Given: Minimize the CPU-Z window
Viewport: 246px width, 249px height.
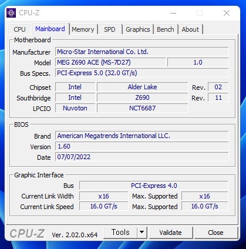Looking at the screenshot, I should [173, 13].
